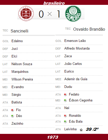Click the red arrow beside Ronaldo
Screen dimensions: 108x140
click(65, 116)
